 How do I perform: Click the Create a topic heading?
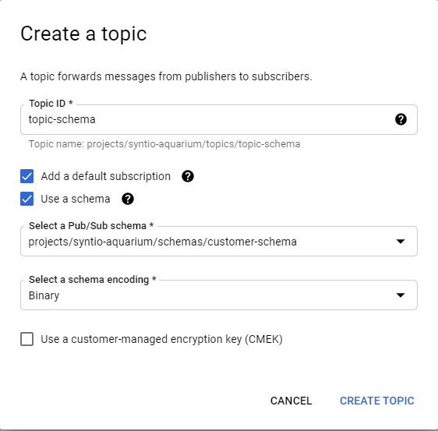tap(83, 34)
